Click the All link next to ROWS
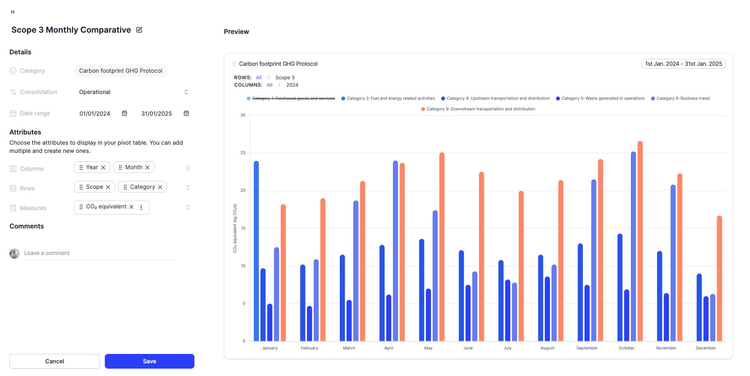750x376 pixels. [259, 77]
